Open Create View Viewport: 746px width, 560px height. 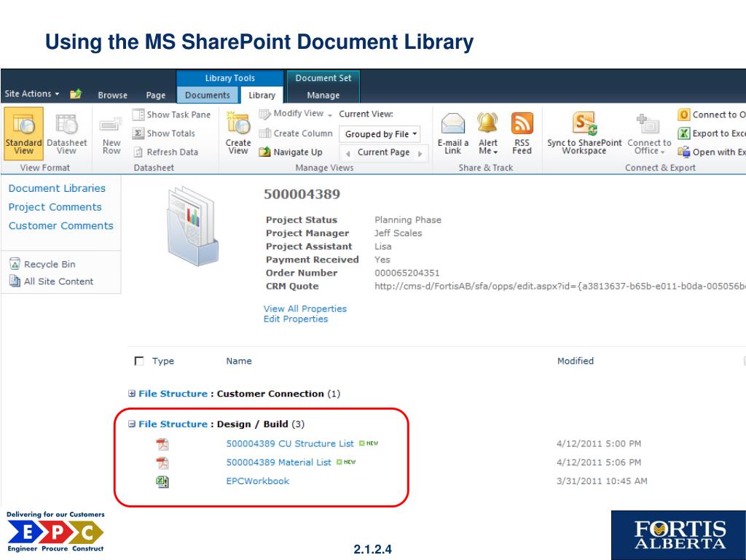(238, 134)
